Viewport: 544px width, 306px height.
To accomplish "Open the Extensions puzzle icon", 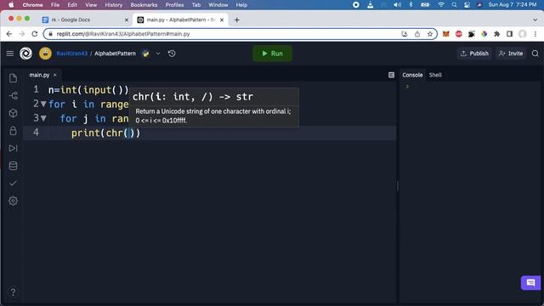I will (x=496, y=34).
